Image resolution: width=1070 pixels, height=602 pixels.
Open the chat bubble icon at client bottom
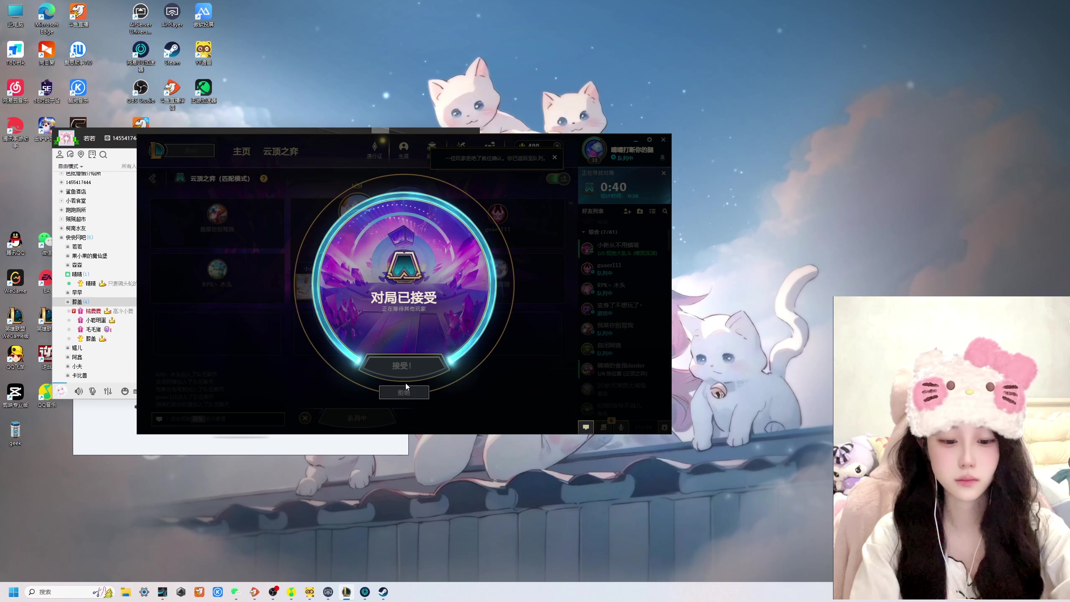pyautogui.click(x=586, y=427)
